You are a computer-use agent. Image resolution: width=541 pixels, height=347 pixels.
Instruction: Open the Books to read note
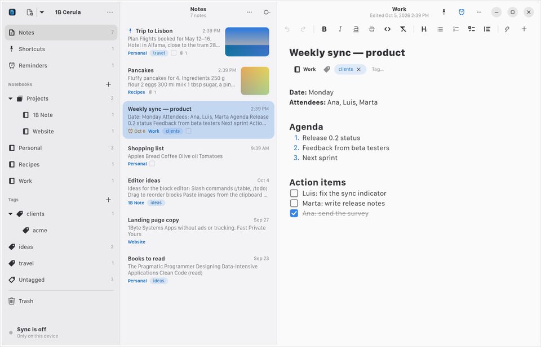point(198,269)
